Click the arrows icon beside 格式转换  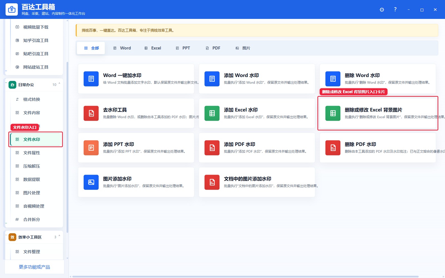[17, 99]
